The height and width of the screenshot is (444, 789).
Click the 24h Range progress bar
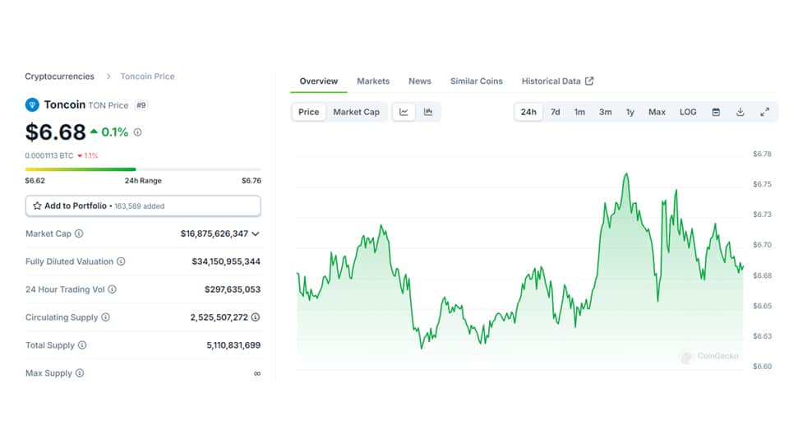143,169
